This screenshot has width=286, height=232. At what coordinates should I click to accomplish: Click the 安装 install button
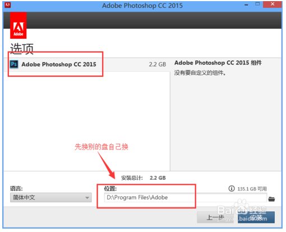pos(256,217)
